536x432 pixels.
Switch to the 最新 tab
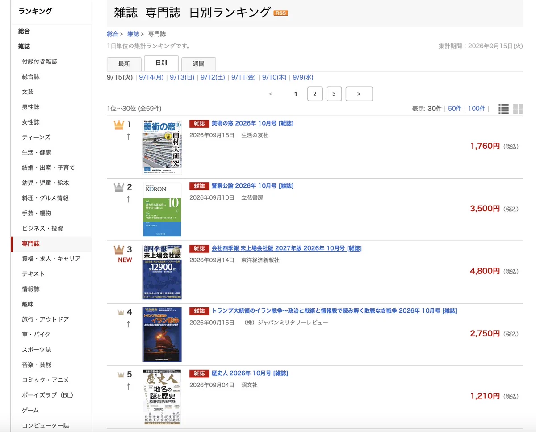click(124, 64)
